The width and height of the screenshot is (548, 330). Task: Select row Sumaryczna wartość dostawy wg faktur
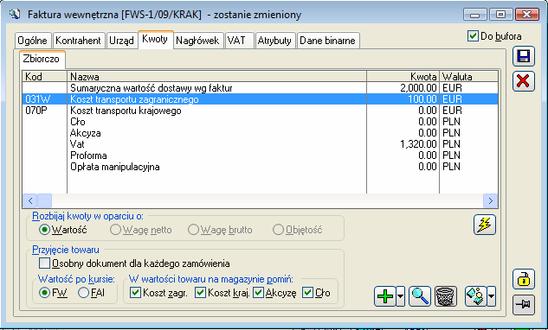(x=260, y=88)
